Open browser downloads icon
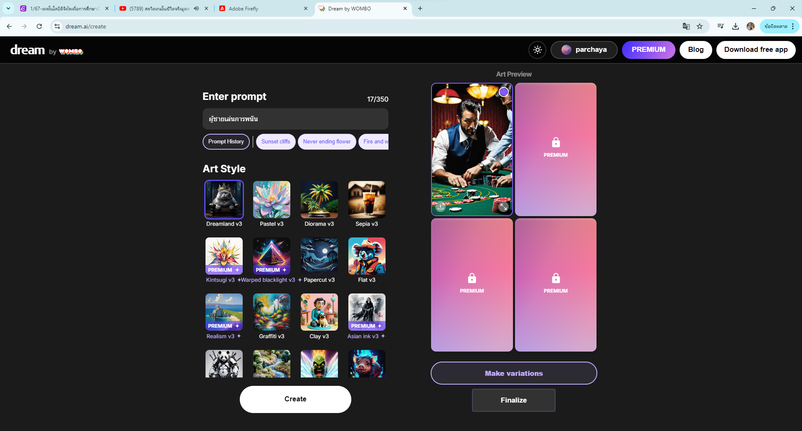The height and width of the screenshot is (431, 802). (x=736, y=26)
